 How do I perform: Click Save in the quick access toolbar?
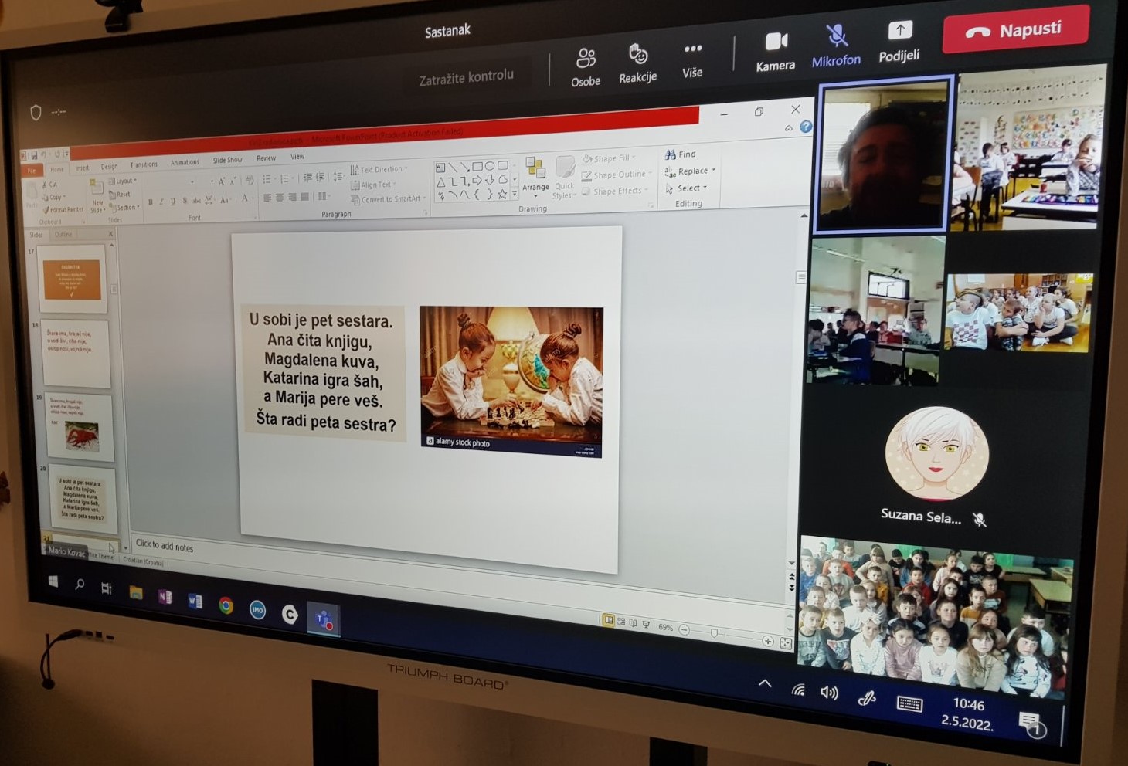34,154
